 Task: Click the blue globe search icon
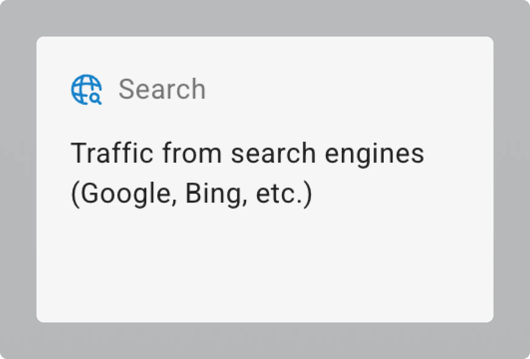(x=86, y=89)
